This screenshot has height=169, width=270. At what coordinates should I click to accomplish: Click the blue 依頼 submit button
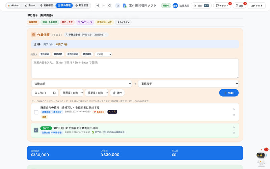click(229, 93)
